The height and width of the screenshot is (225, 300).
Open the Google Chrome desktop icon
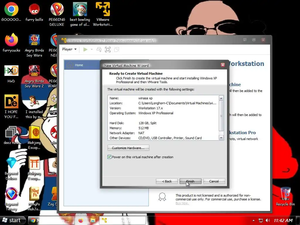tap(11, 12)
